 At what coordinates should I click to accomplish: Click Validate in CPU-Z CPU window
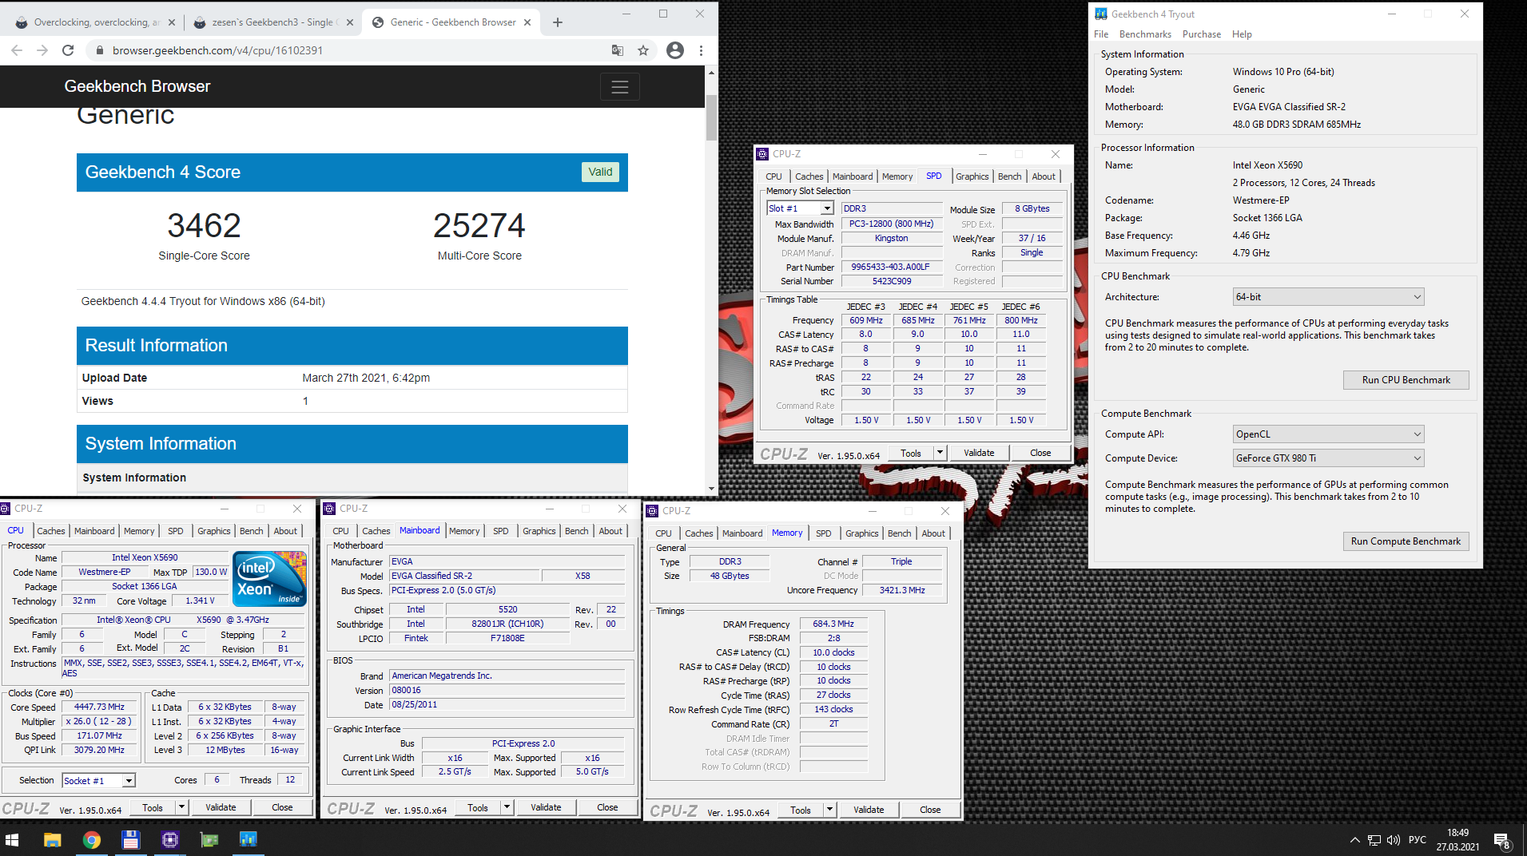click(x=221, y=807)
